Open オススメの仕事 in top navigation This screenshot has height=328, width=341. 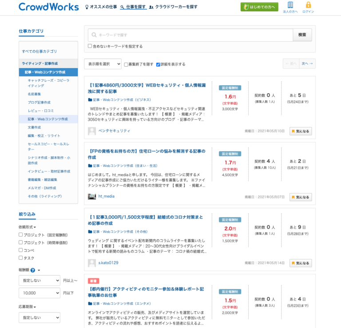pos(103,7)
